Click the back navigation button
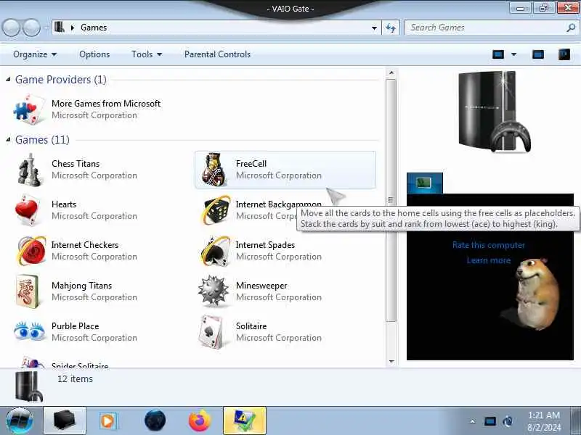Image resolution: width=581 pixels, height=435 pixels. point(11,28)
